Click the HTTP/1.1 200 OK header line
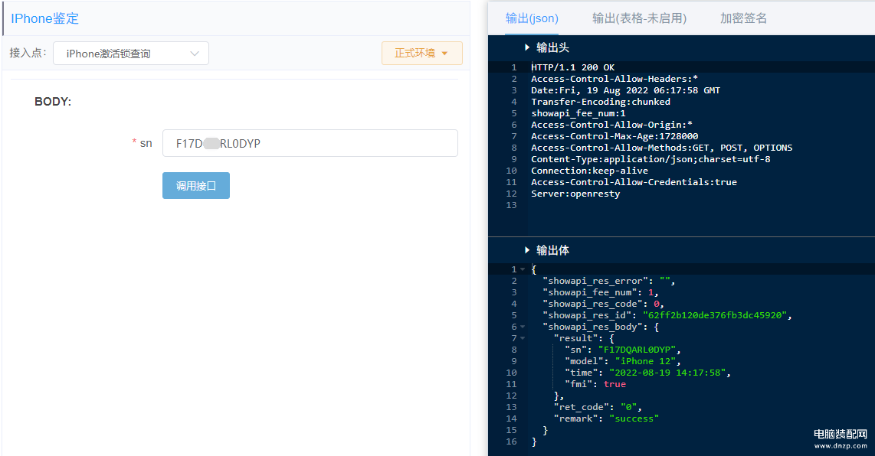Image resolution: width=875 pixels, height=456 pixels. pos(572,67)
